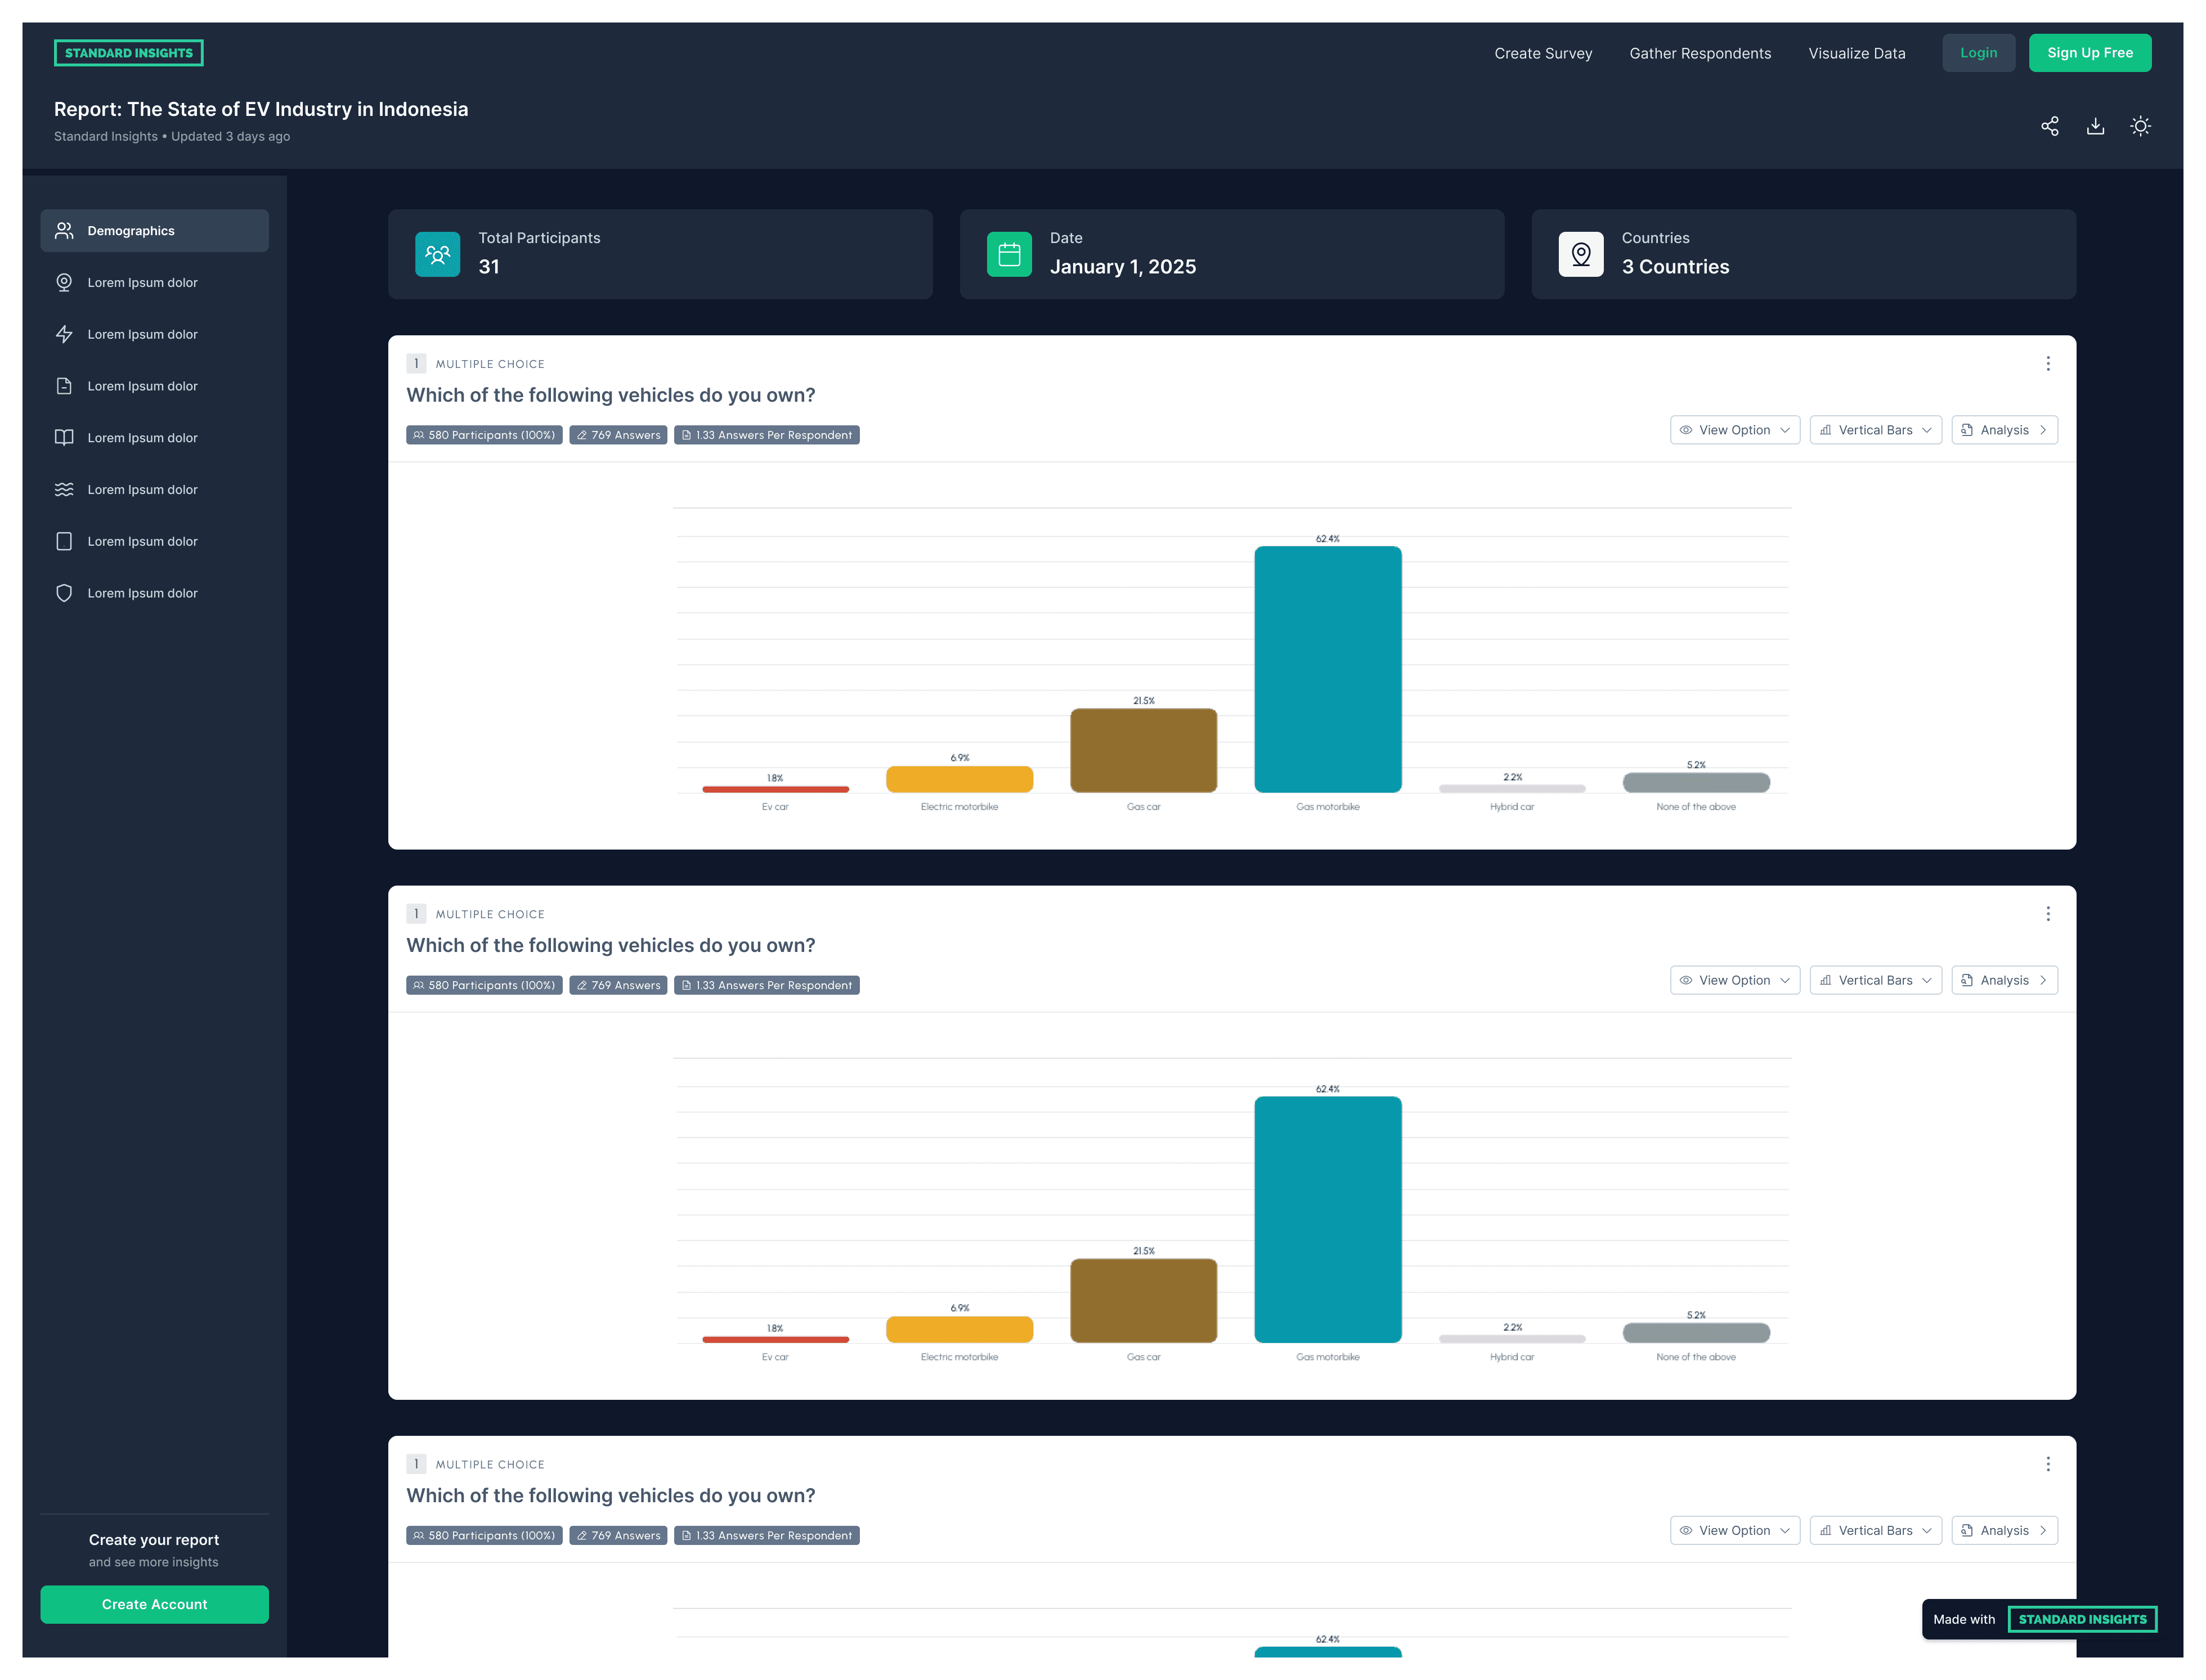Click the teal Gas motorbike bar in first chart
This screenshot has height=1680, width=2206.
pyautogui.click(x=1327, y=669)
